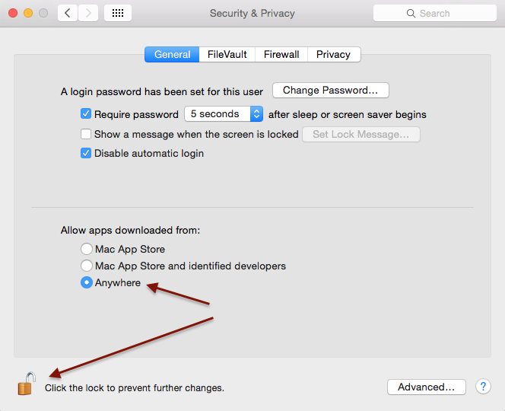This screenshot has width=505, height=411.
Task: Toggle Require password checkbox
Action: click(x=86, y=114)
